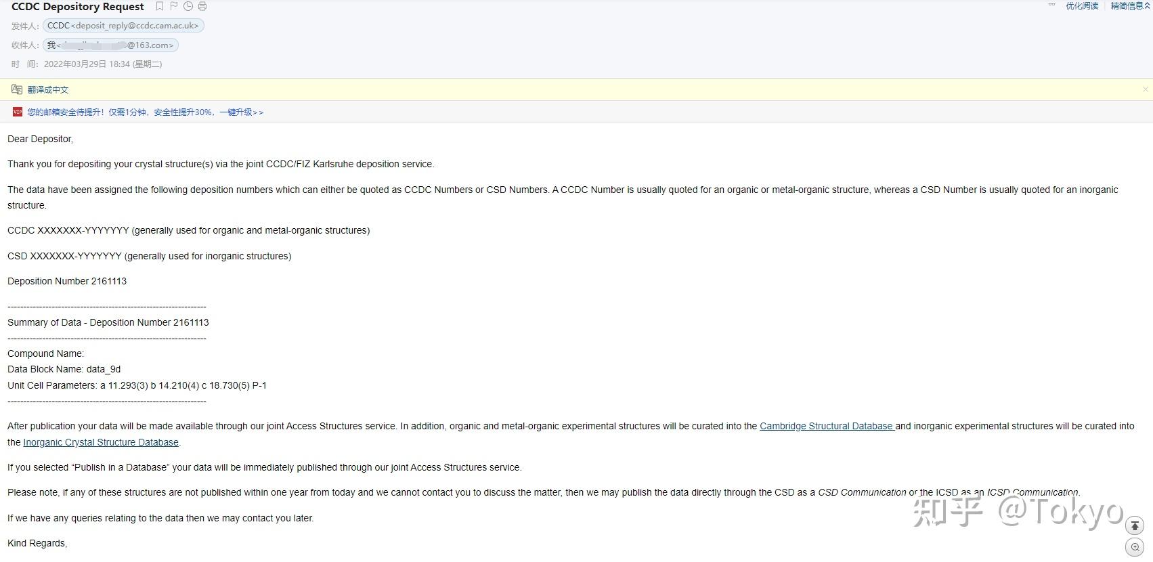Click the glasses reading-mode icon
The image size is (1153, 562).
(1051, 5)
